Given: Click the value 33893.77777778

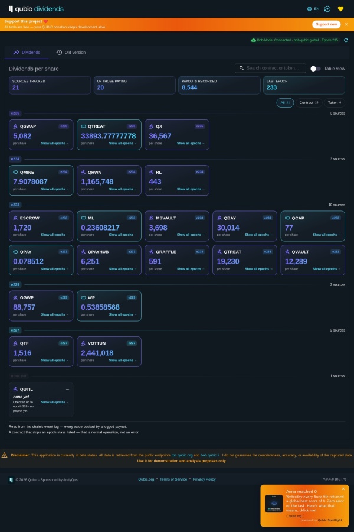Looking at the screenshot, I should tap(109, 136).
